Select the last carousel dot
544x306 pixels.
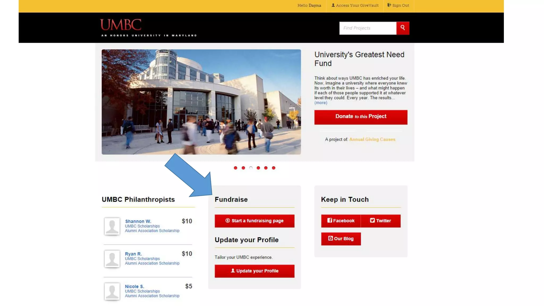pos(274,168)
